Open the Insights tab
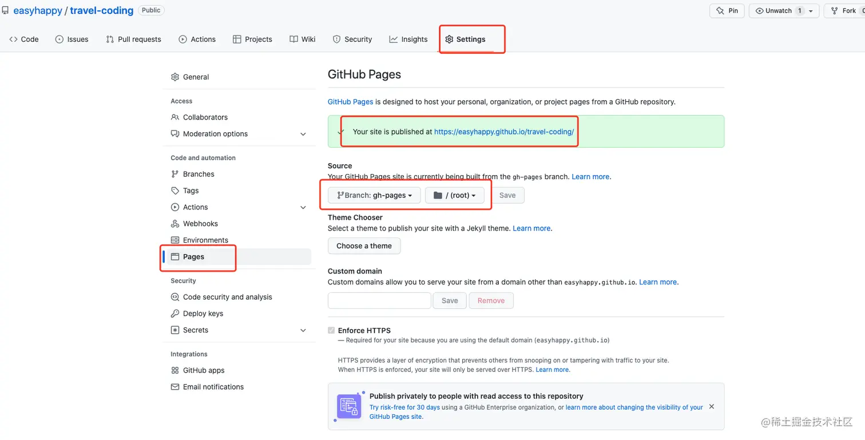Viewport: 865px width, 440px height. pyautogui.click(x=408, y=39)
